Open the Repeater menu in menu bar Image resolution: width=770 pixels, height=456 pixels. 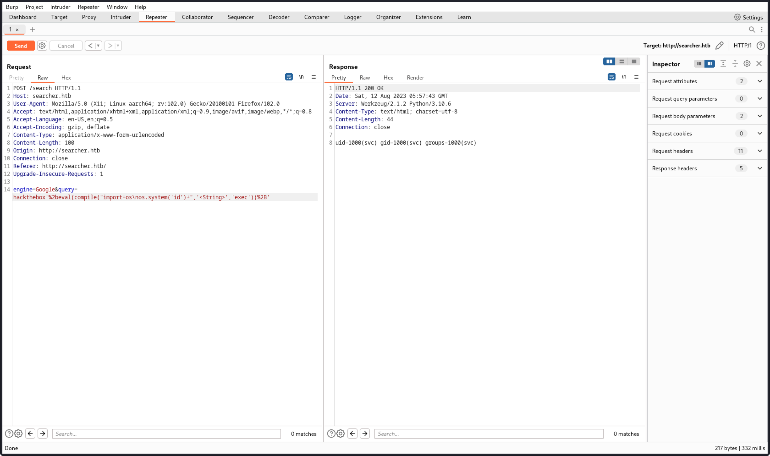tap(88, 7)
